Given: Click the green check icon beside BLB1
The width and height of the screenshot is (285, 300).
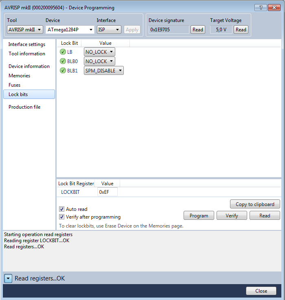Looking at the screenshot, I should pyautogui.click(x=63, y=70).
